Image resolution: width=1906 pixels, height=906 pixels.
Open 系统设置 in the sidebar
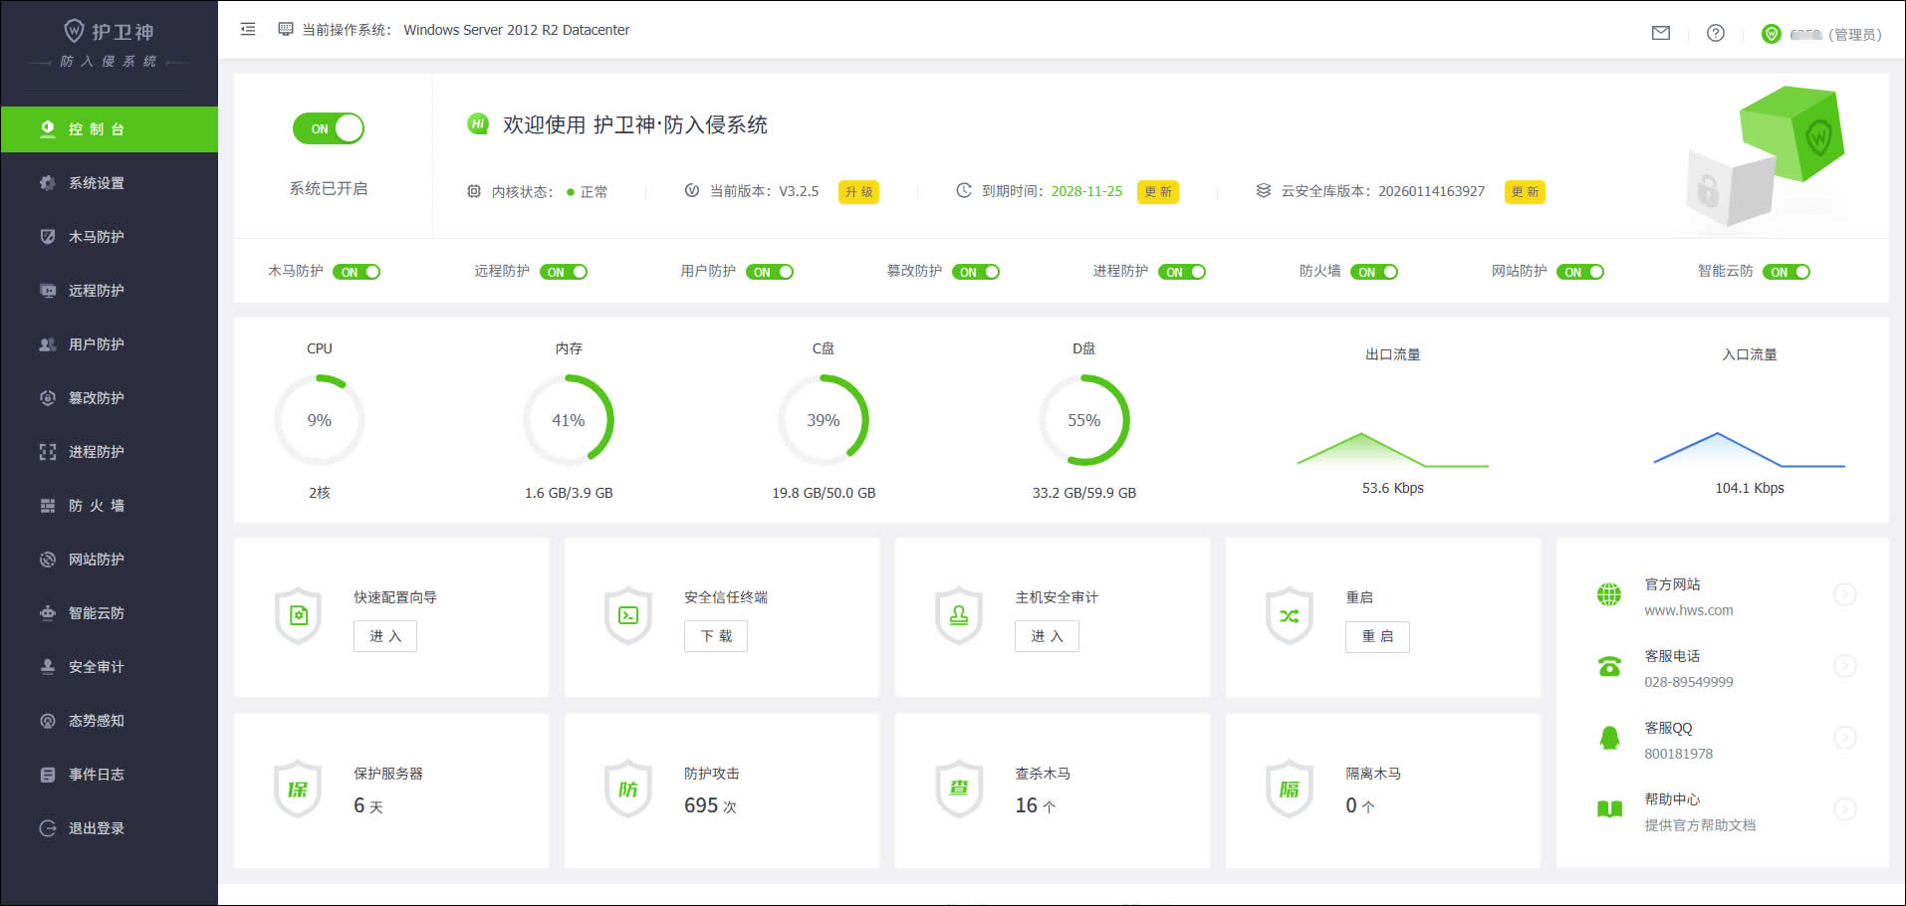(97, 183)
